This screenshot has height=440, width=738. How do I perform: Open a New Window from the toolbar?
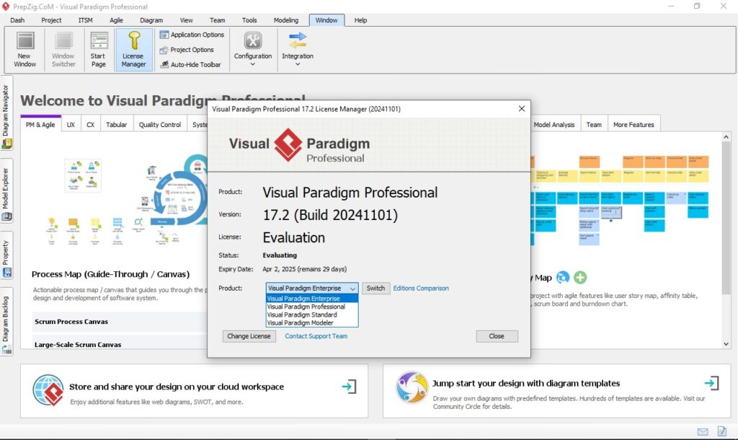[25, 50]
